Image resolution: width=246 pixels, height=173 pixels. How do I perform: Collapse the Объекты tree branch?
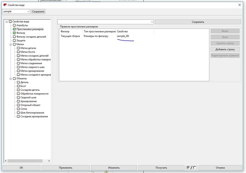[11, 79]
